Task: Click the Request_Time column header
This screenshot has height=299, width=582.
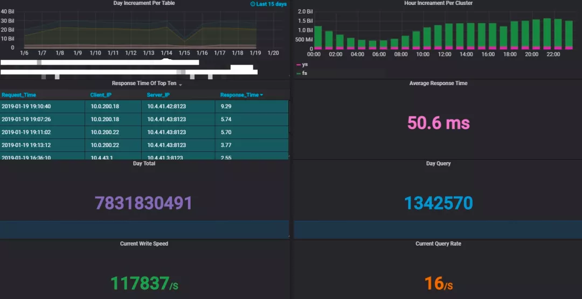Action: 18,95
